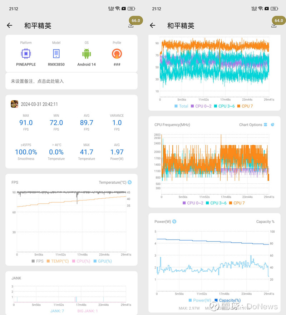Tap the battery indicator in the left status bar
This screenshot has width=286, height=315.
coord(131,9)
